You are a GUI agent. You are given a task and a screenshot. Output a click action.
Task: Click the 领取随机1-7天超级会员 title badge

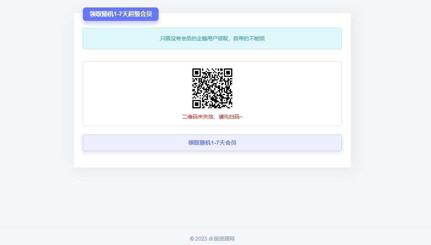[x=121, y=14]
